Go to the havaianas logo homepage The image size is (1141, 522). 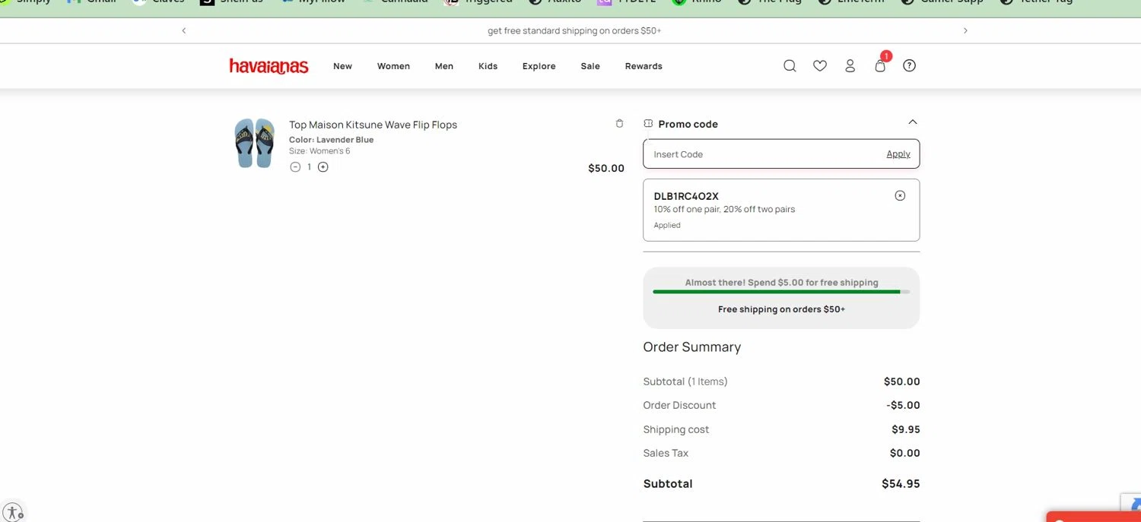269,66
